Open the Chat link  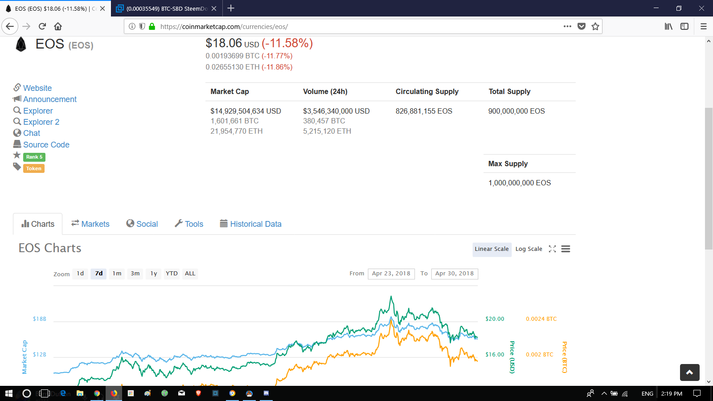(x=32, y=133)
